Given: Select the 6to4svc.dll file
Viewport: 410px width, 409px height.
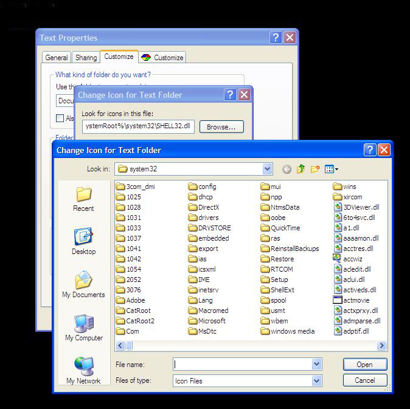Looking at the screenshot, I should (355, 218).
